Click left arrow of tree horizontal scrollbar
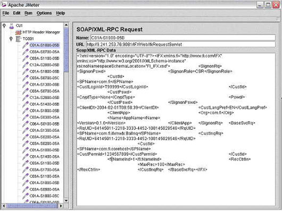 coord(4,206)
